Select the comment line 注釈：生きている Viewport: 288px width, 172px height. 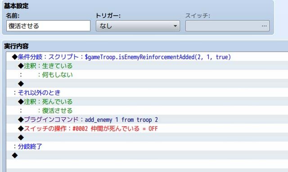click(147, 66)
